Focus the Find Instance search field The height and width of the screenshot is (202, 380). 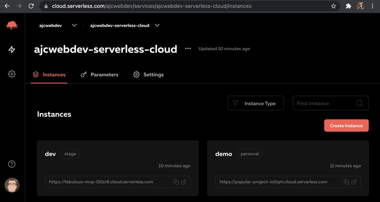pos(331,103)
